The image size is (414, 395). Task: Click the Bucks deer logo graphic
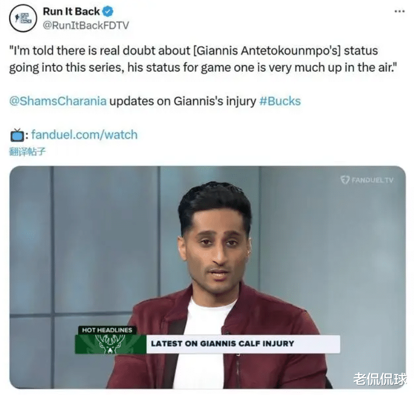pyautogui.click(x=110, y=344)
